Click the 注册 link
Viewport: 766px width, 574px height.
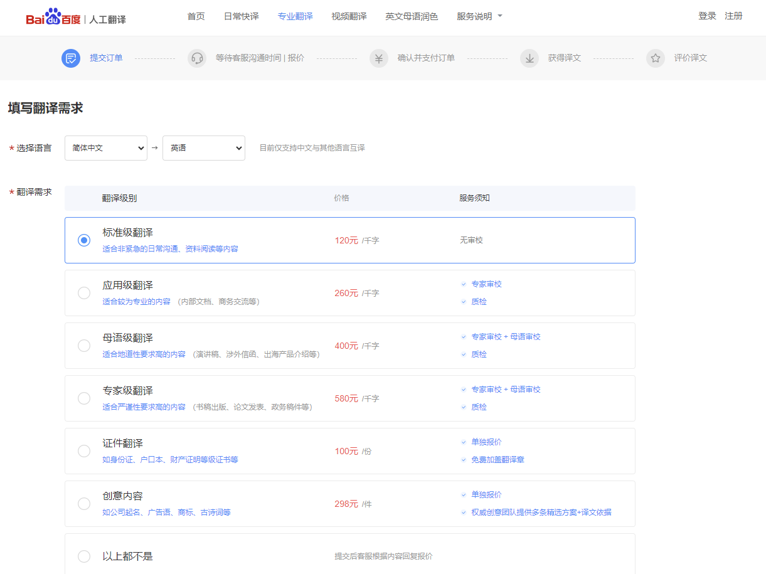733,16
